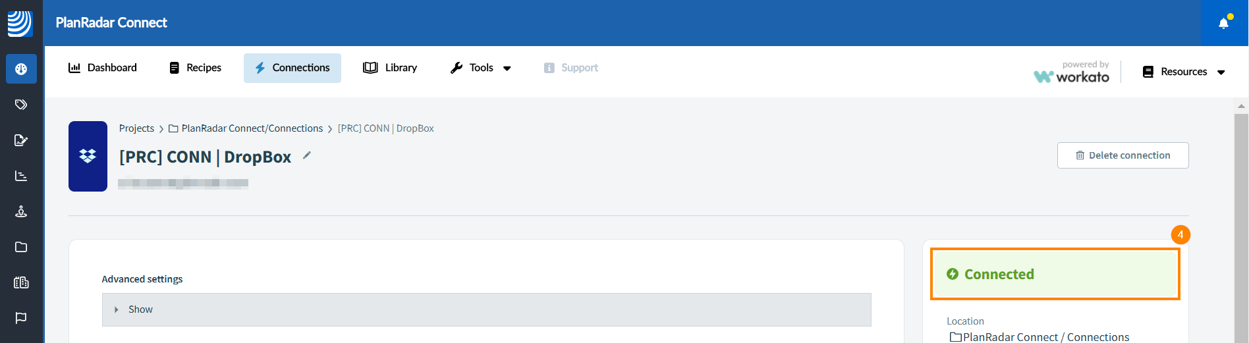Click PlanRadar Connect/Connections breadcrumb
The width and height of the screenshot is (1249, 343).
pyautogui.click(x=246, y=128)
